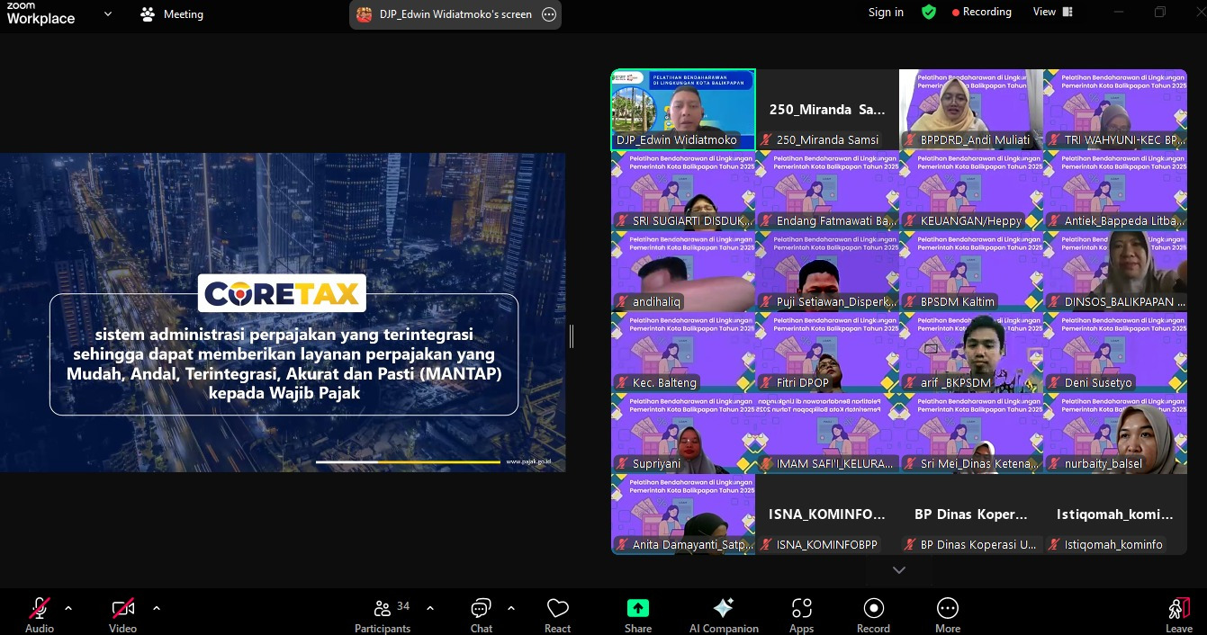
Task: Open the Zoom Workplace dropdown chevron
Action: 108,14
